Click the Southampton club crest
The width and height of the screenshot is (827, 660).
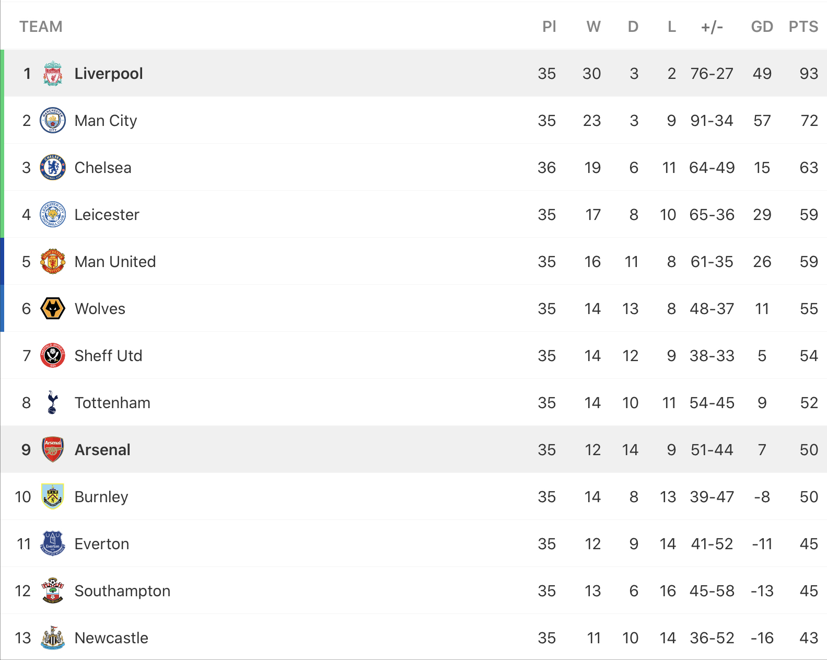[53, 590]
